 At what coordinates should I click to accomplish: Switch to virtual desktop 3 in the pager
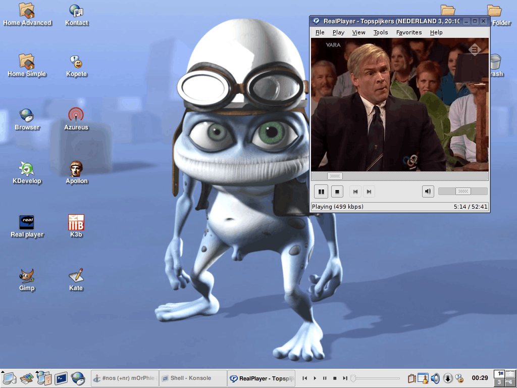point(499,382)
